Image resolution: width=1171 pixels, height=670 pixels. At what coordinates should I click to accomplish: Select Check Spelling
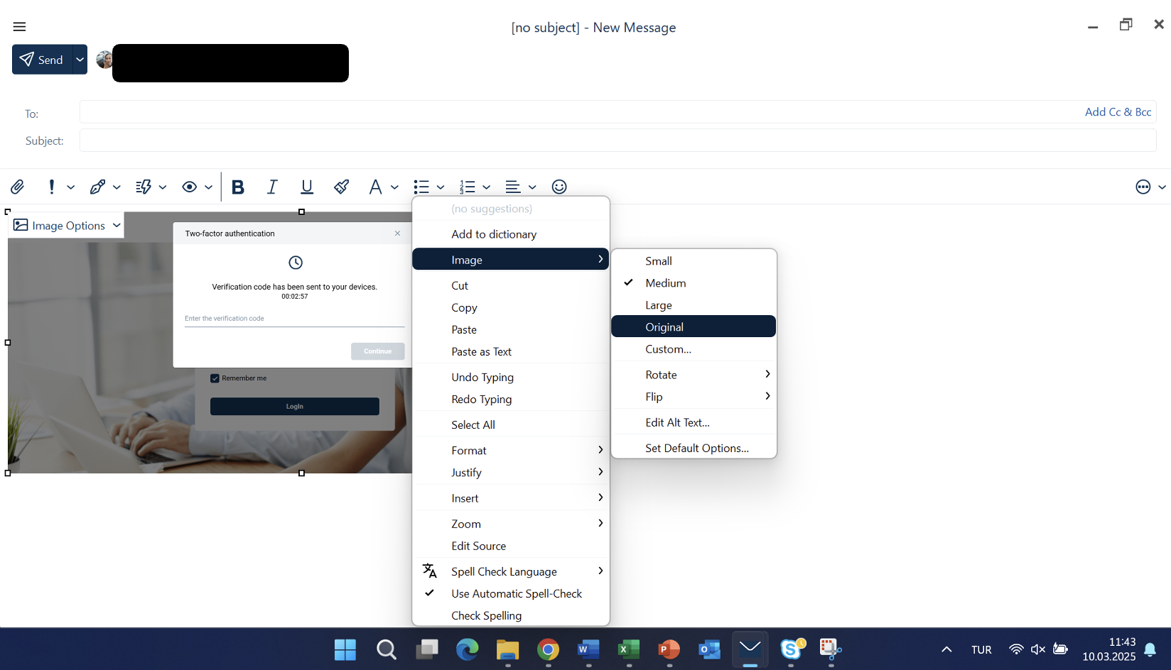[510, 615]
